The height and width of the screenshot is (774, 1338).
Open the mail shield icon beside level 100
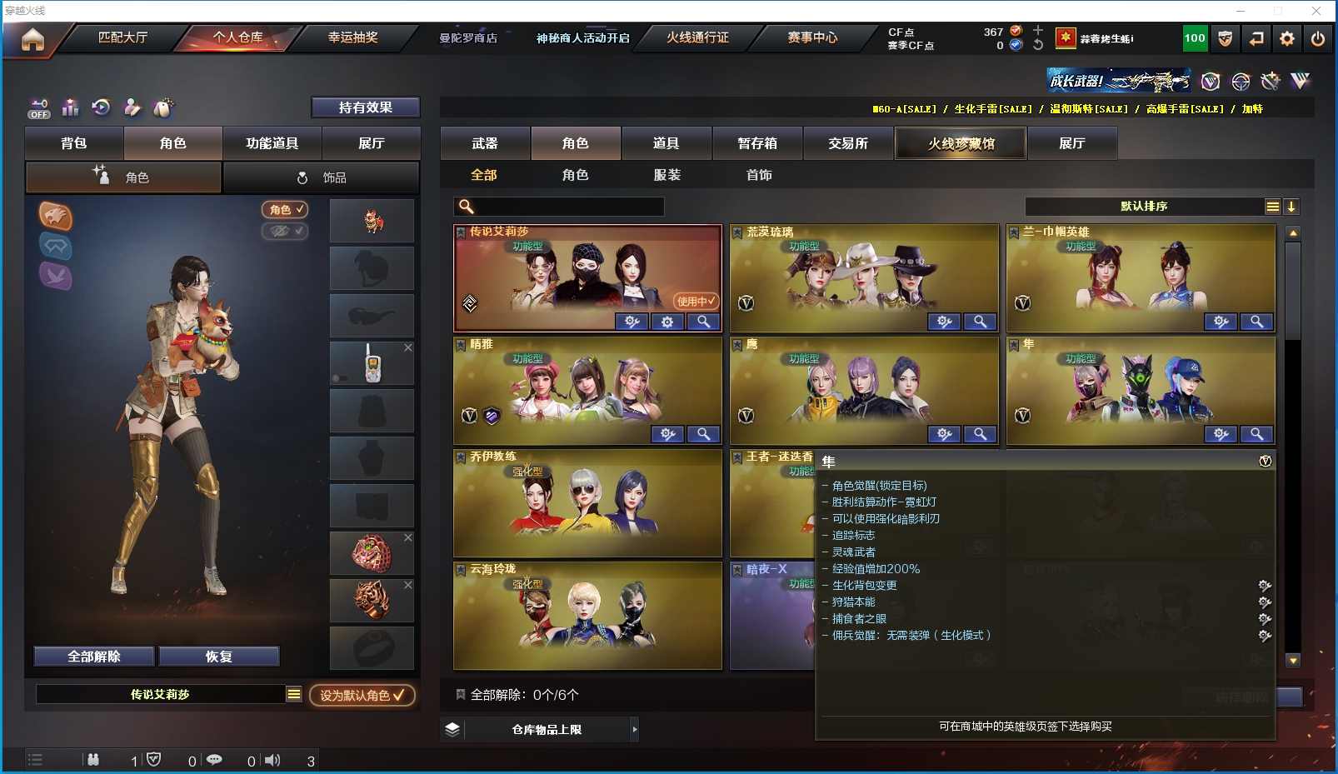[x=1226, y=38]
